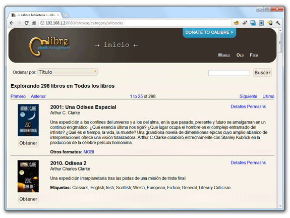Maximize the browser window

click(x=267, y=9)
